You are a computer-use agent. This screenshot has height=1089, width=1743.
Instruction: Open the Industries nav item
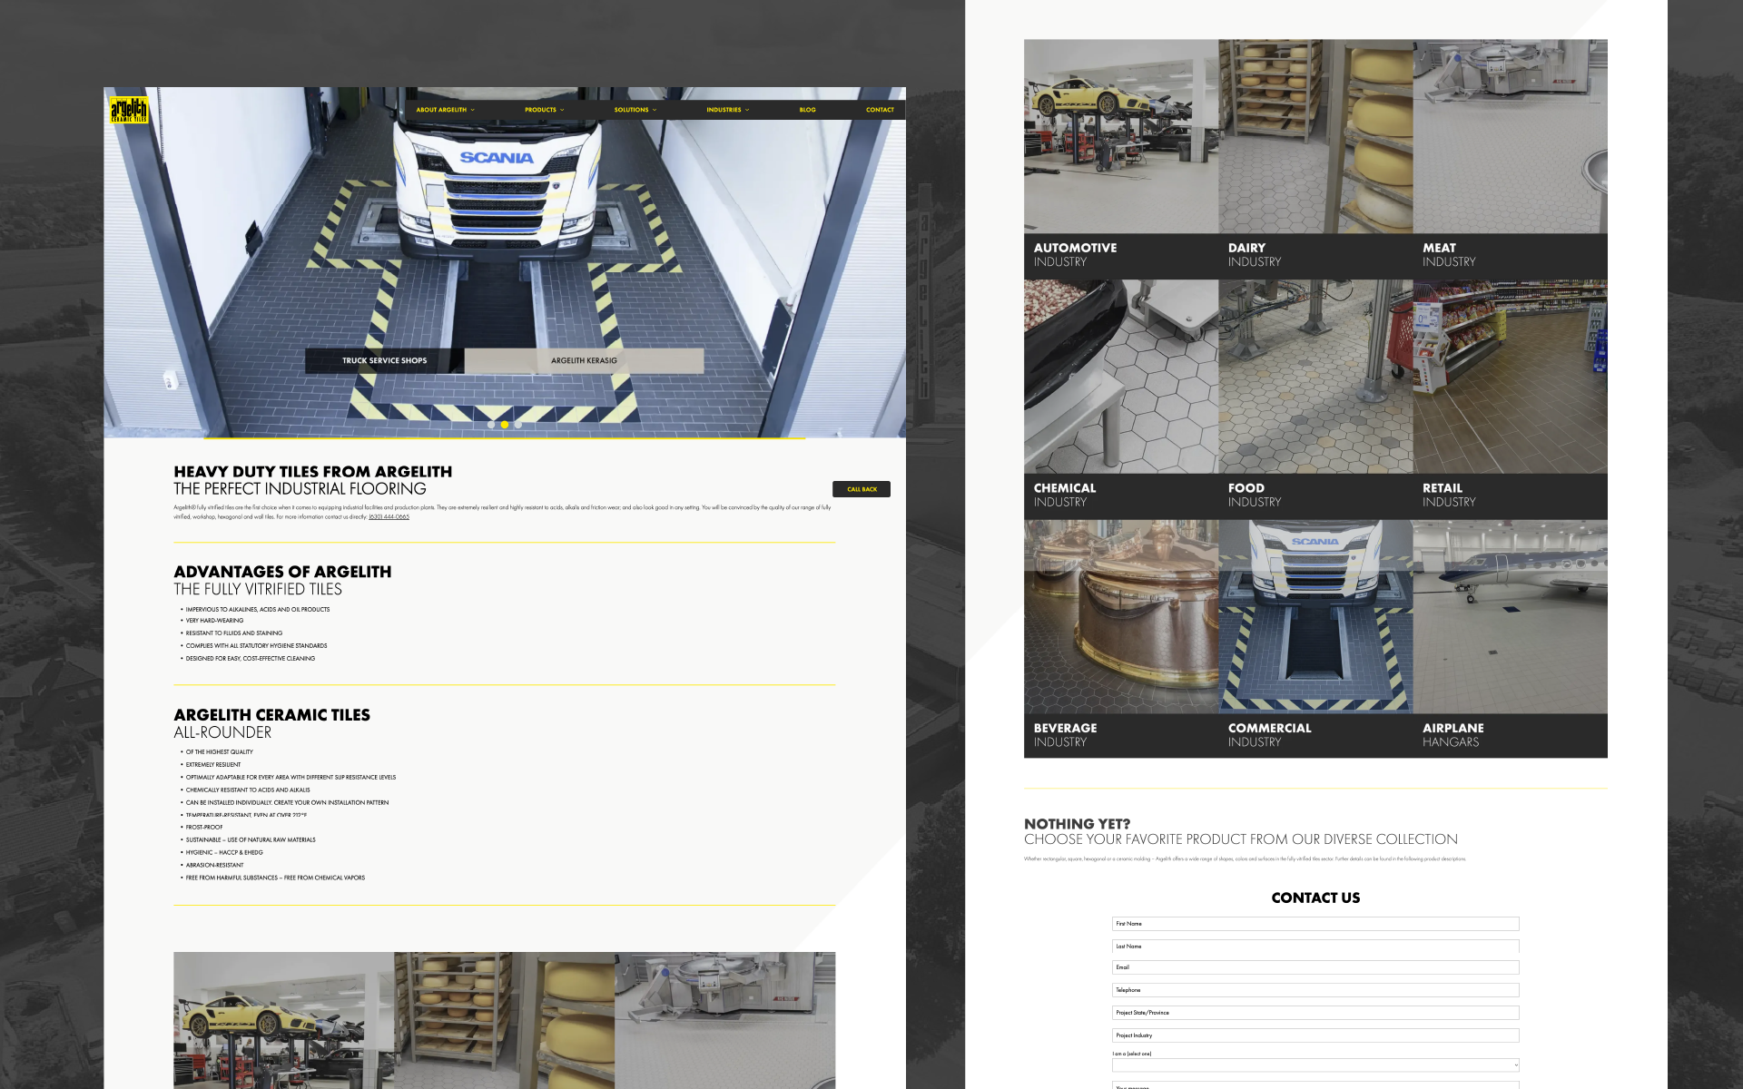(724, 110)
